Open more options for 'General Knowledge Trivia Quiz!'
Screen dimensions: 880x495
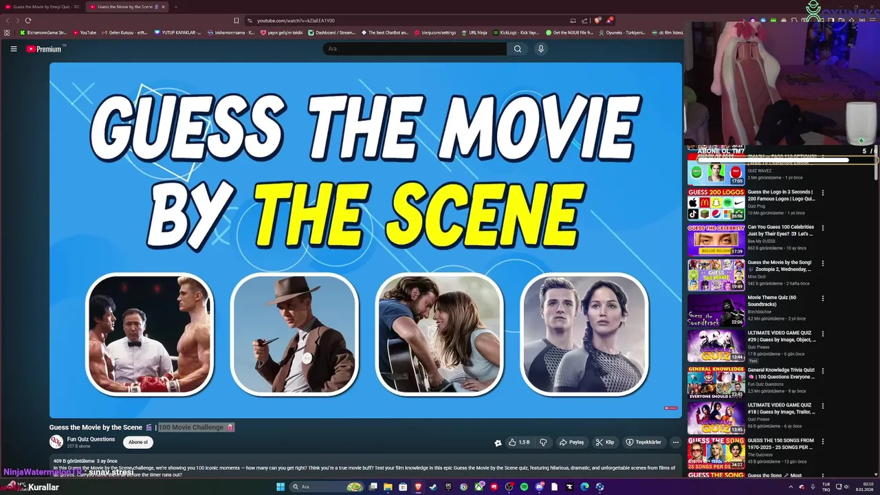pyautogui.click(x=823, y=370)
